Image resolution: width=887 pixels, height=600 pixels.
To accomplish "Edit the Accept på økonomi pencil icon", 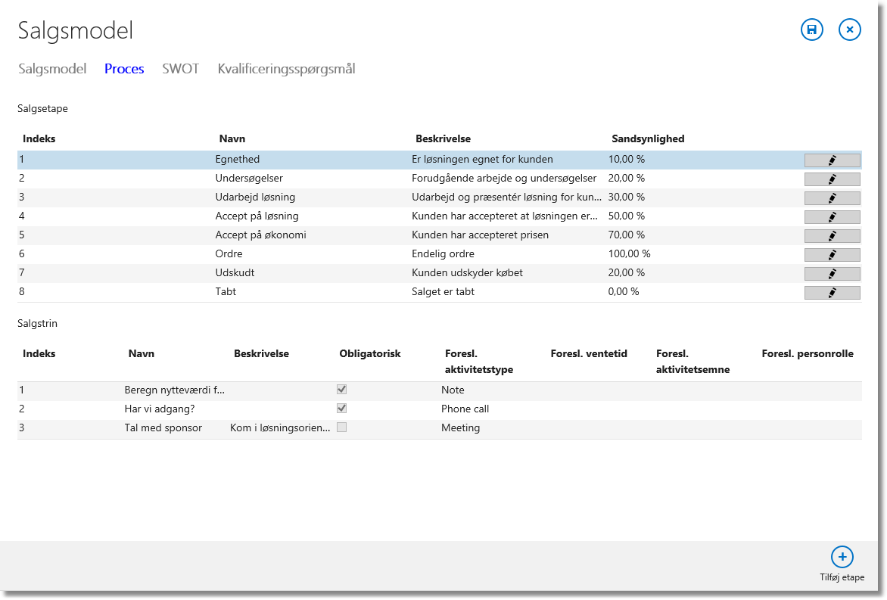I will [x=832, y=236].
